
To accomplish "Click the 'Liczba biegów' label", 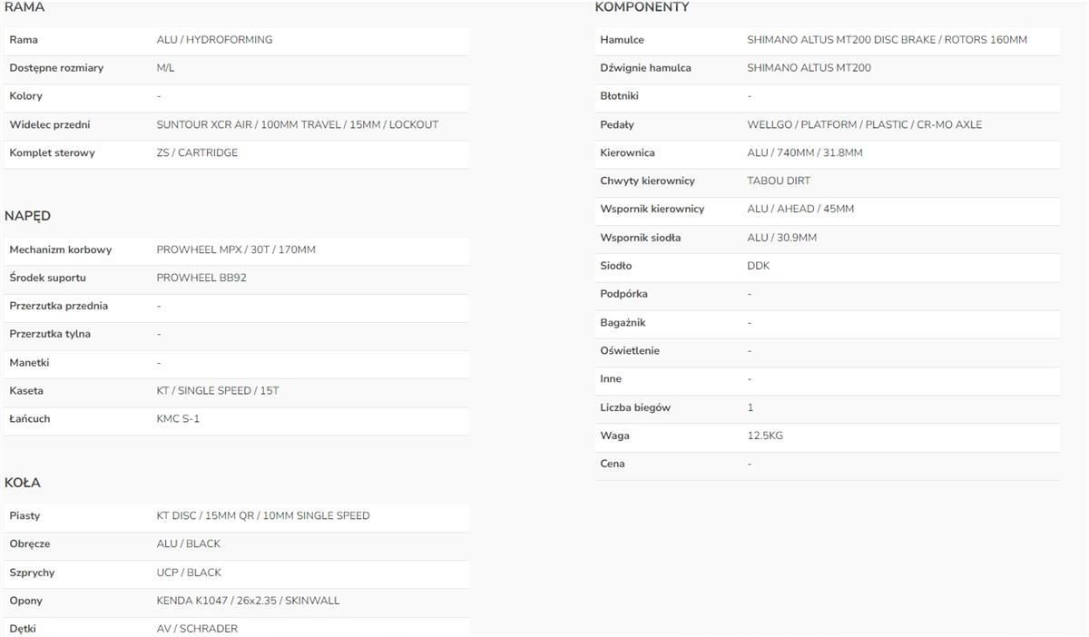I will (x=635, y=407).
